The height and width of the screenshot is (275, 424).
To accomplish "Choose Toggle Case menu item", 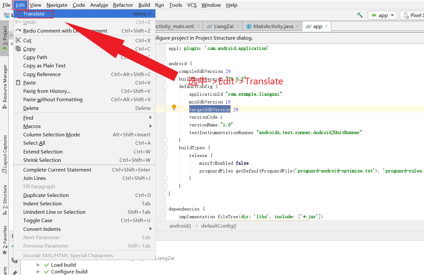I will 84,220.
